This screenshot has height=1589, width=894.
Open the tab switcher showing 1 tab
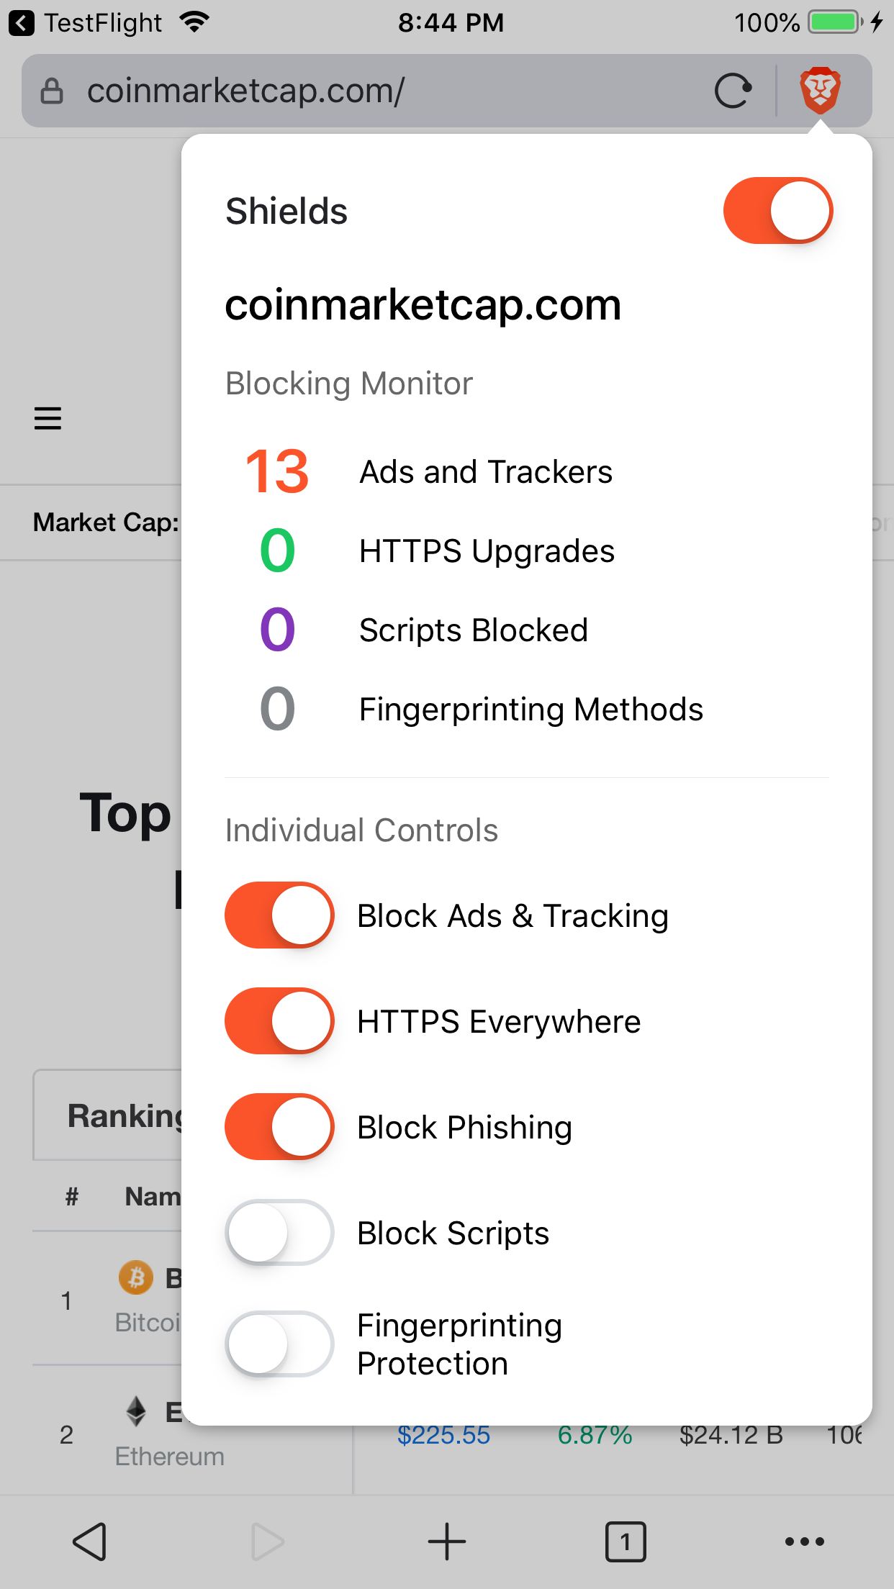[x=626, y=1542]
